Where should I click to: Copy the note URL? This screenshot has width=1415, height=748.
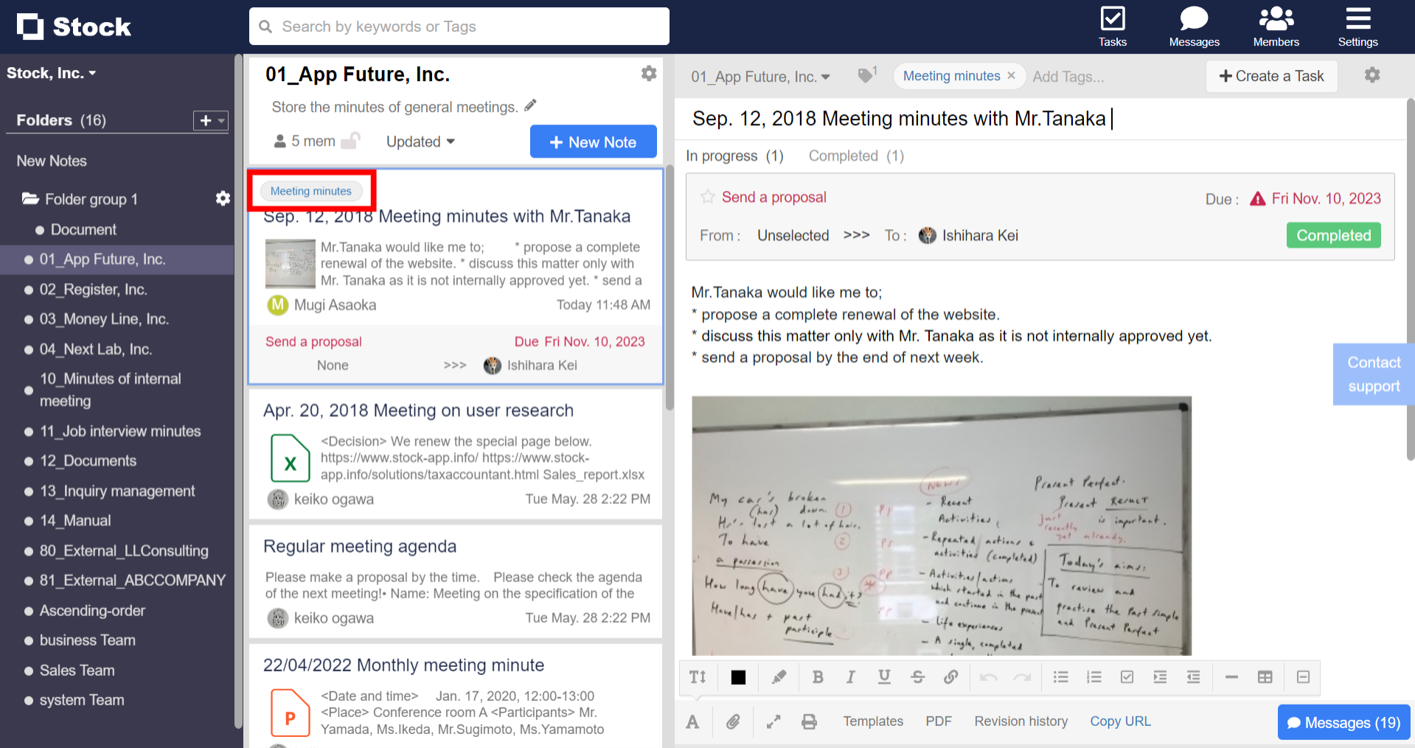click(x=1120, y=721)
